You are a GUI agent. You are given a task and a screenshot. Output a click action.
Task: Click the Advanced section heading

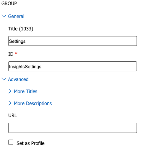pos(18,79)
